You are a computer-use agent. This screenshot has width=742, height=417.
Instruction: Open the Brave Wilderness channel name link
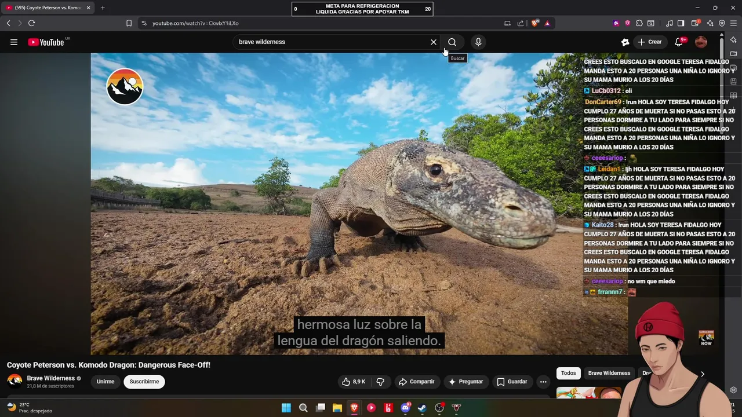point(50,378)
